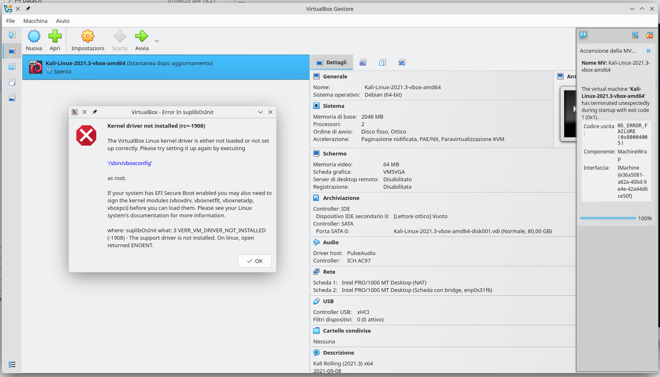Open the activity monitor pane icon
Viewport: 660px width, 377px height.
(x=402, y=63)
